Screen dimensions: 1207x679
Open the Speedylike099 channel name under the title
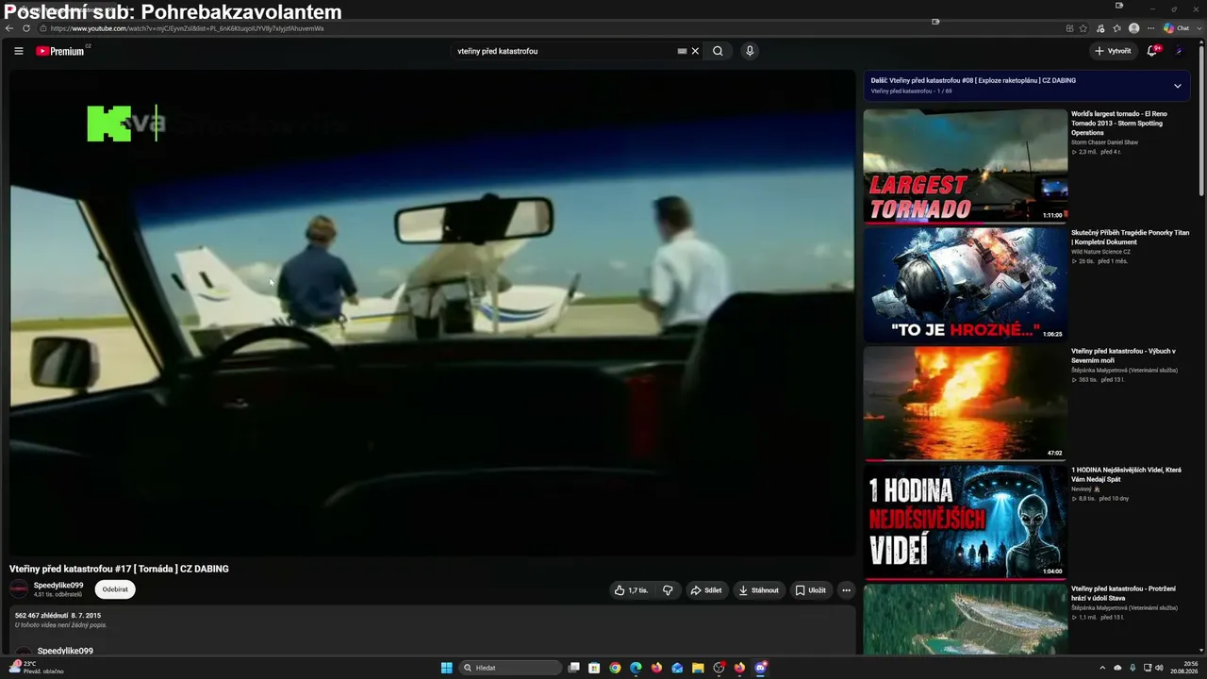click(x=58, y=586)
